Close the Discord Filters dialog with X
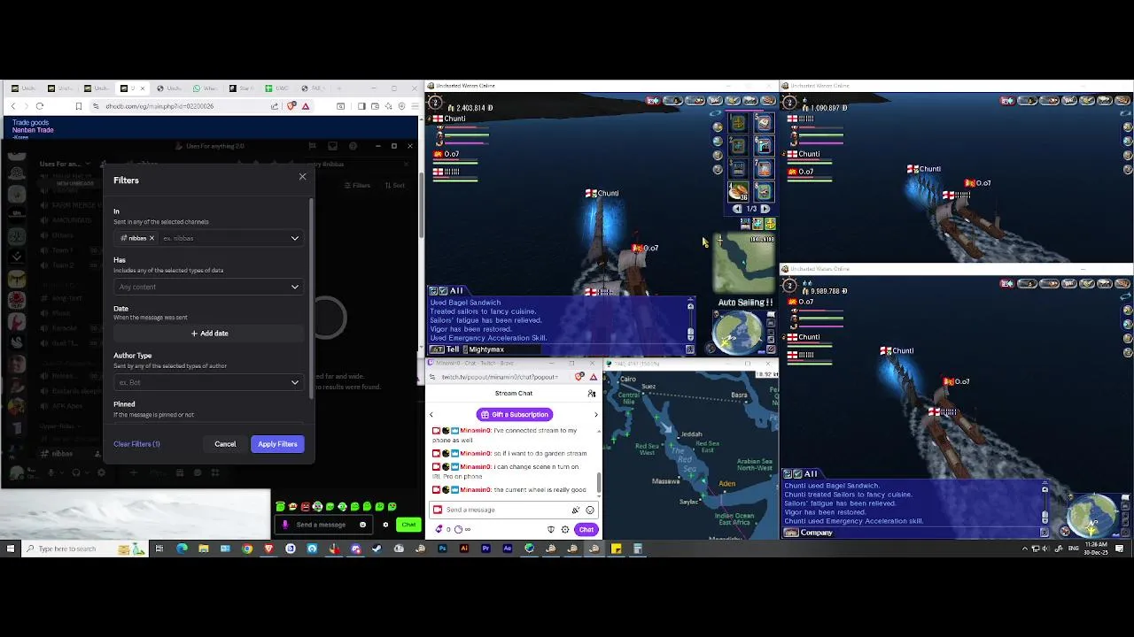Image resolution: width=1134 pixels, height=637 pixels. click(302, 177)
